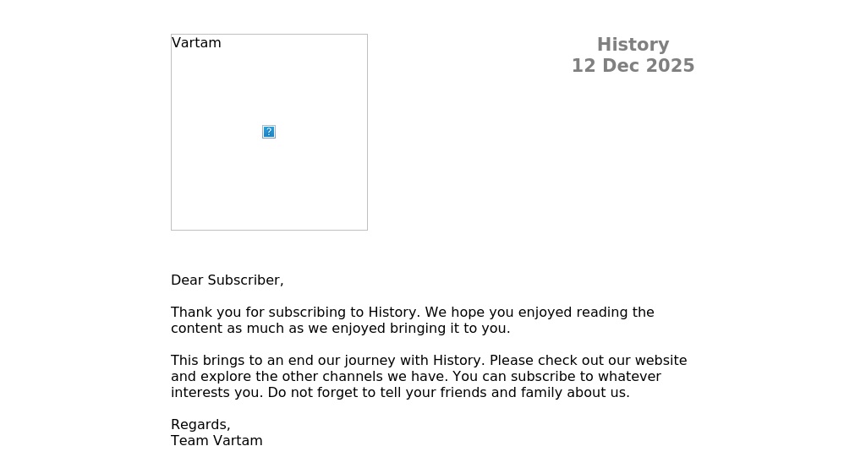The height and width of the screenshot is (457, 866).
Task: Click the Dear Subscriber greeting
Action: click(227, 280)
